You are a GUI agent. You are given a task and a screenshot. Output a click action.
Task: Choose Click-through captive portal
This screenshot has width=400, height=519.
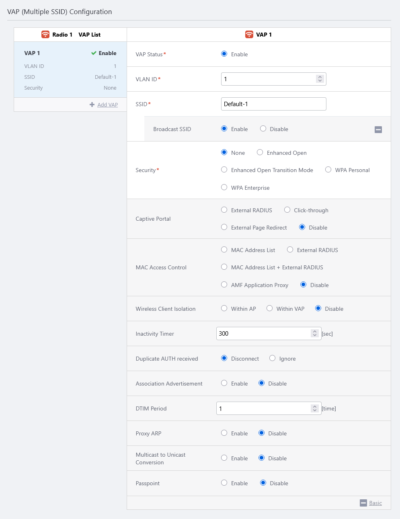[x=287, y=210]
